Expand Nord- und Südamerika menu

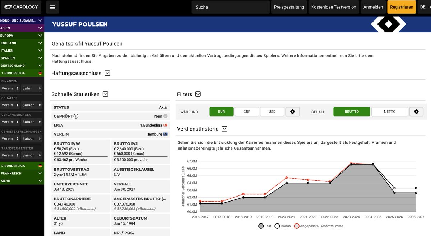[x=22, y=20]
